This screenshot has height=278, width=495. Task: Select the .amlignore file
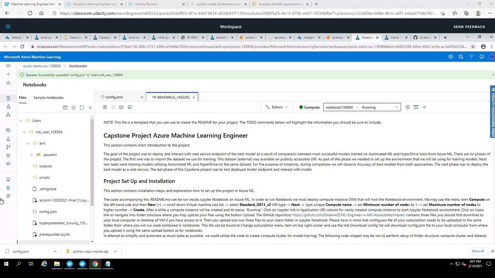pyautogui.click(x=48, y=189)
